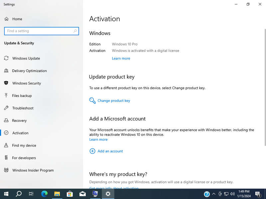Open taskbar Search
The height and width of the screenshot is (199, 266).
pyautogui.click(x=19, y=194)
